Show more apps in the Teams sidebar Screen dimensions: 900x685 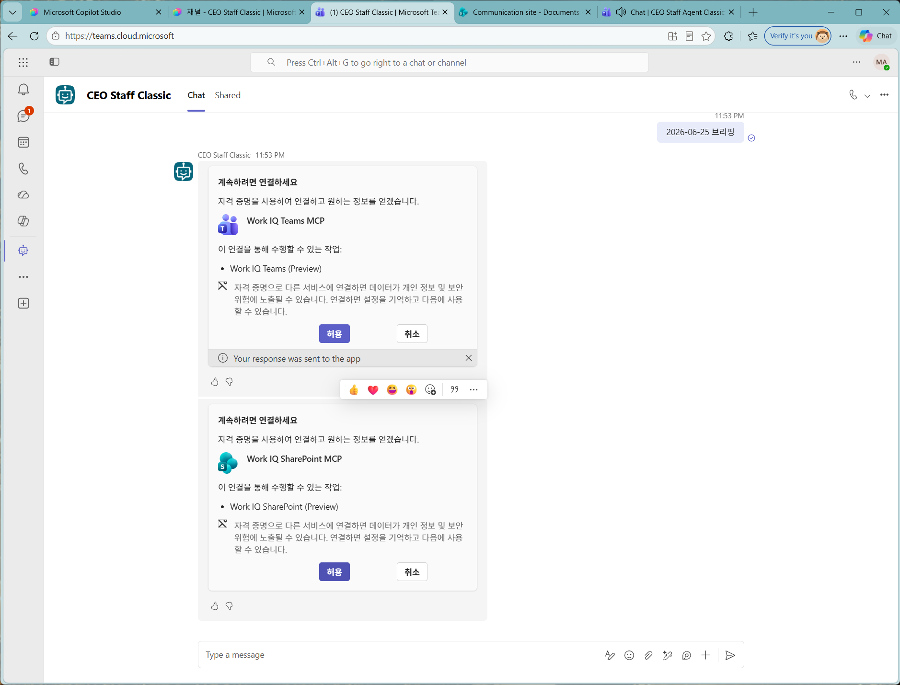(x=23, y=277)
